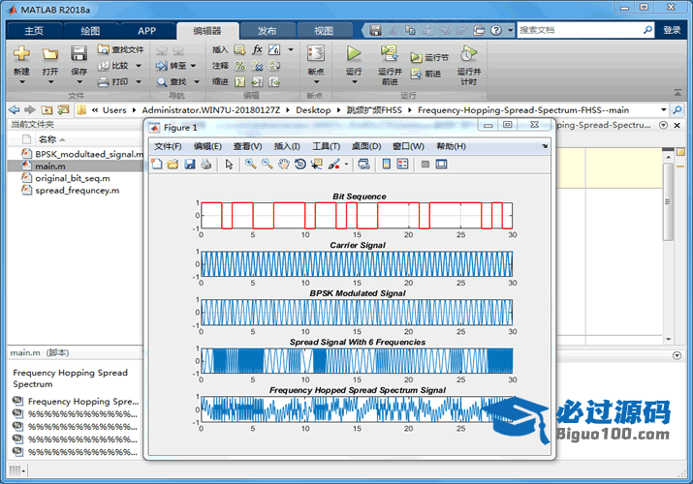Screen dimensions: 693x484
Task: Open the Run (运行) dropdown arrow
Action: 354,81
